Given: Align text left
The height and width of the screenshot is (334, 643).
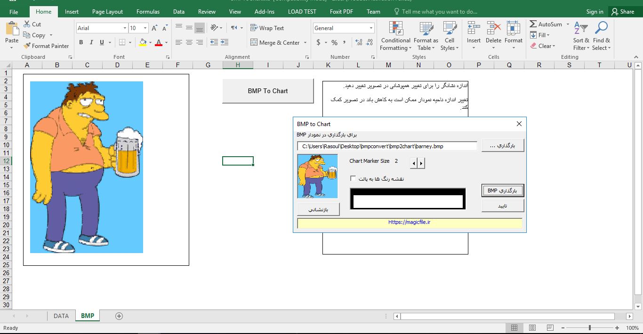Looking at the screenshot, I should pos(178,42).
